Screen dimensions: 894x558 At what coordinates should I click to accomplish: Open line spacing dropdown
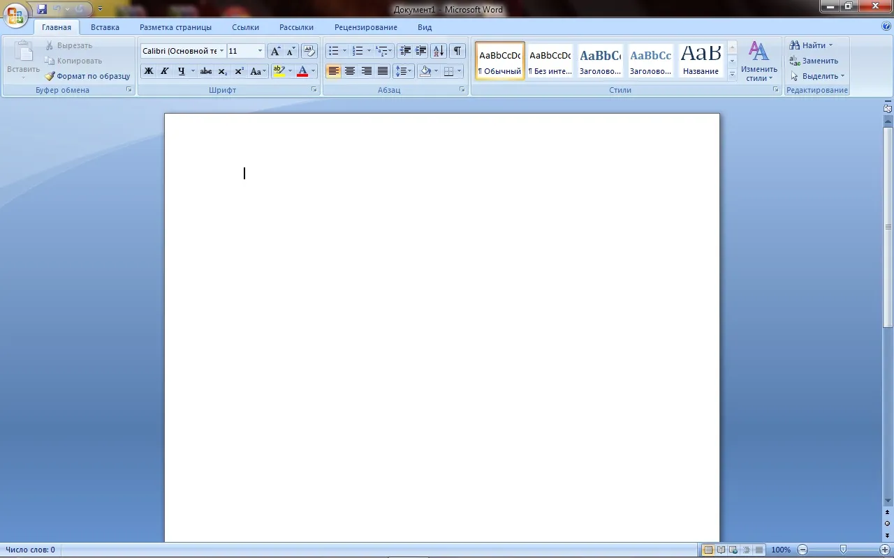click(403, 71)
